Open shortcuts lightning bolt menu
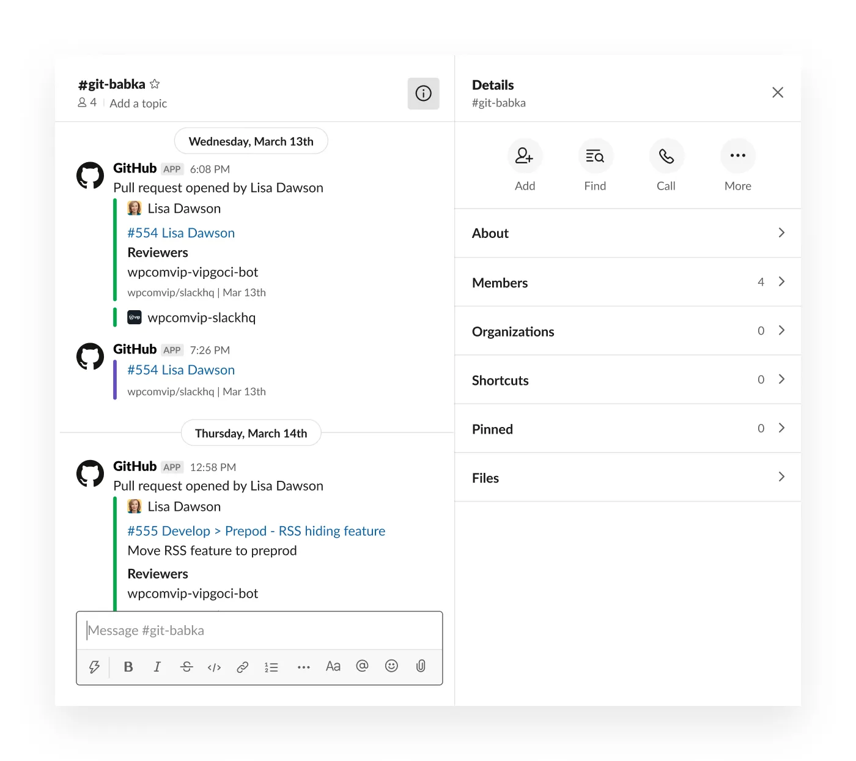 (x=94, y=667)
